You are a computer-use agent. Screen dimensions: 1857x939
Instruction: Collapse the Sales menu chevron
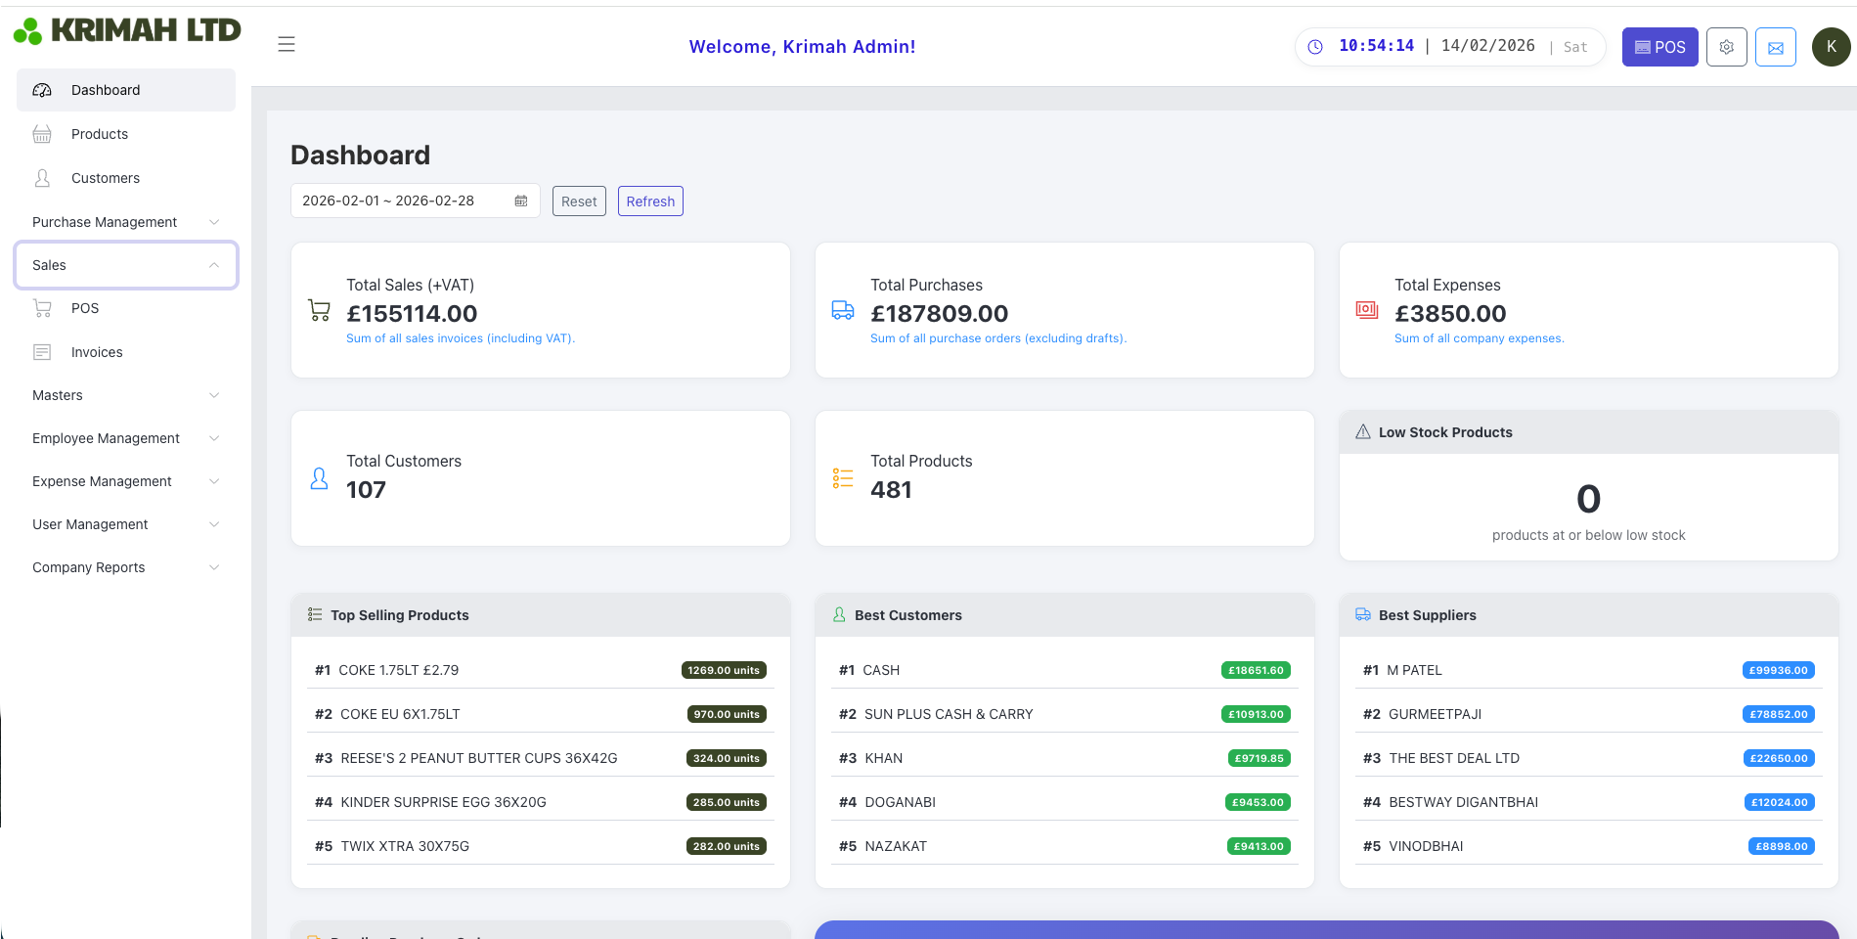tap(214, 264)
